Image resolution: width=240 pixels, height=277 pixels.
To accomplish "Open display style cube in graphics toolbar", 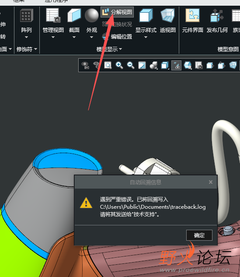I will point(165,65).
